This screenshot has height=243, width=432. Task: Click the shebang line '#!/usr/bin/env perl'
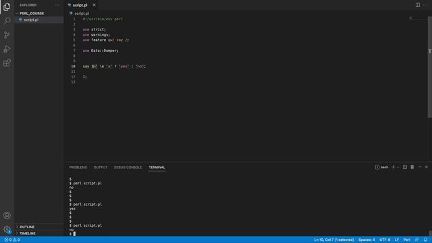click(x=103, y=19)
